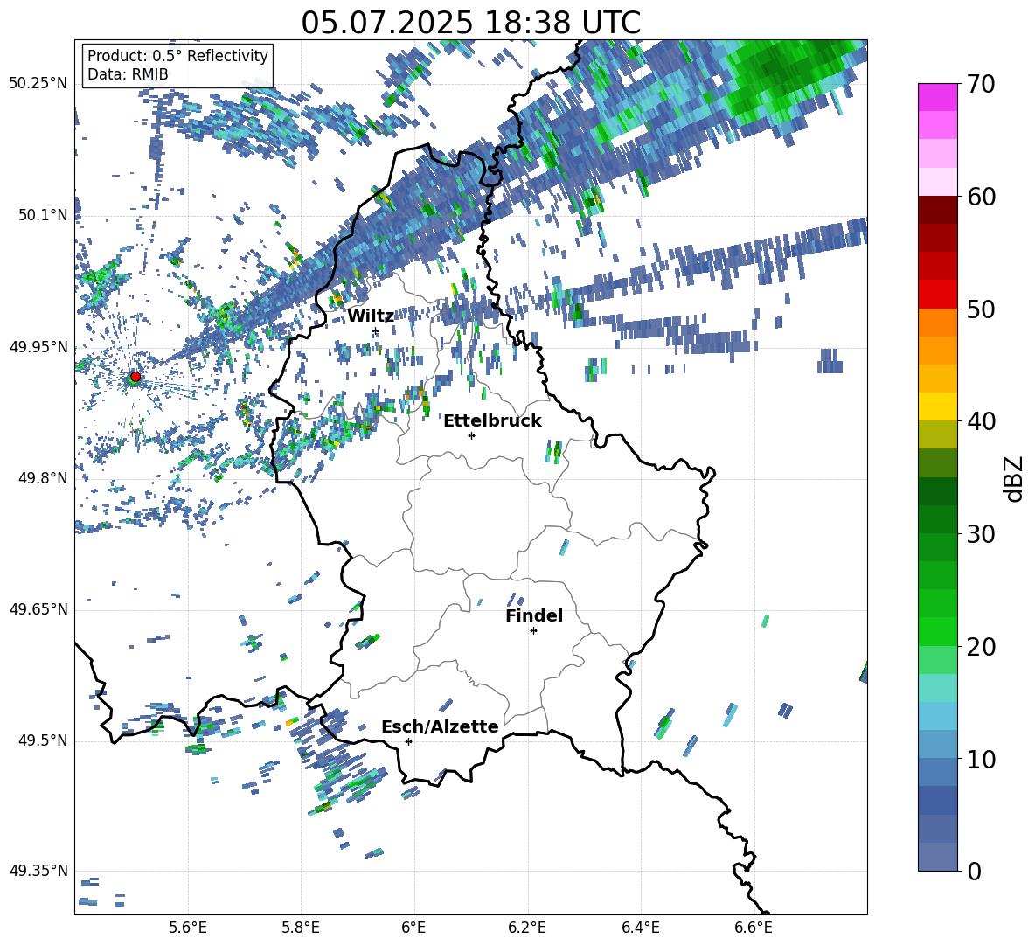The width and height of the screenshot is (1035, 945).
Task: Click the Ettelbruck city label
Action: pyautogui.click(x=492, y=421)
